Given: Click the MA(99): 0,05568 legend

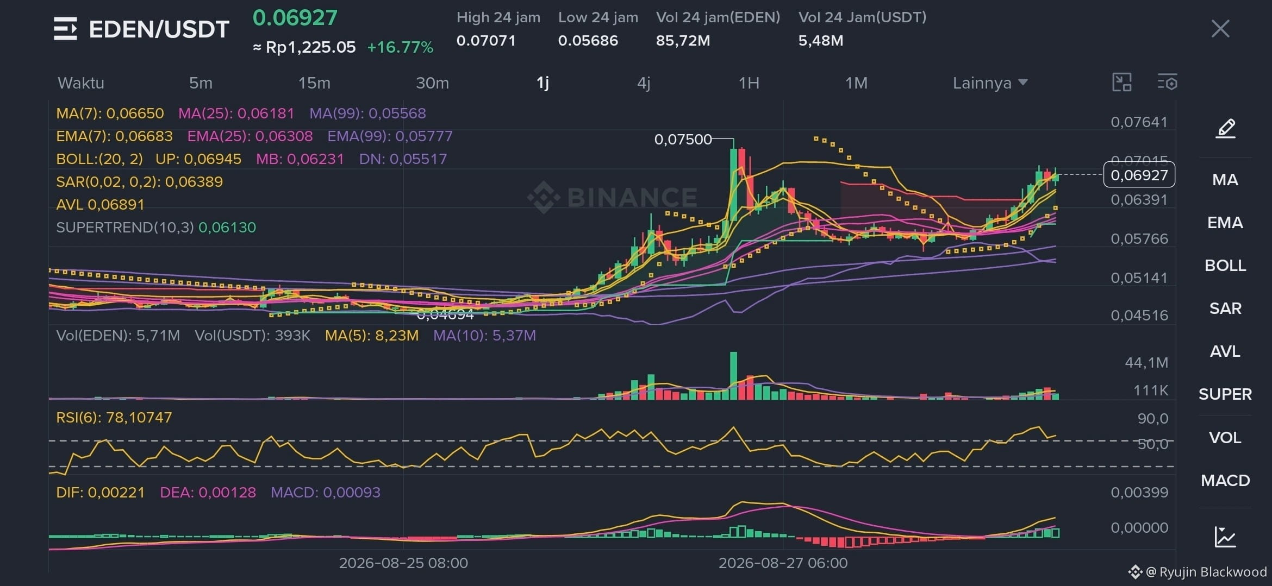Looking at the screenshot, I should [367, 114].
